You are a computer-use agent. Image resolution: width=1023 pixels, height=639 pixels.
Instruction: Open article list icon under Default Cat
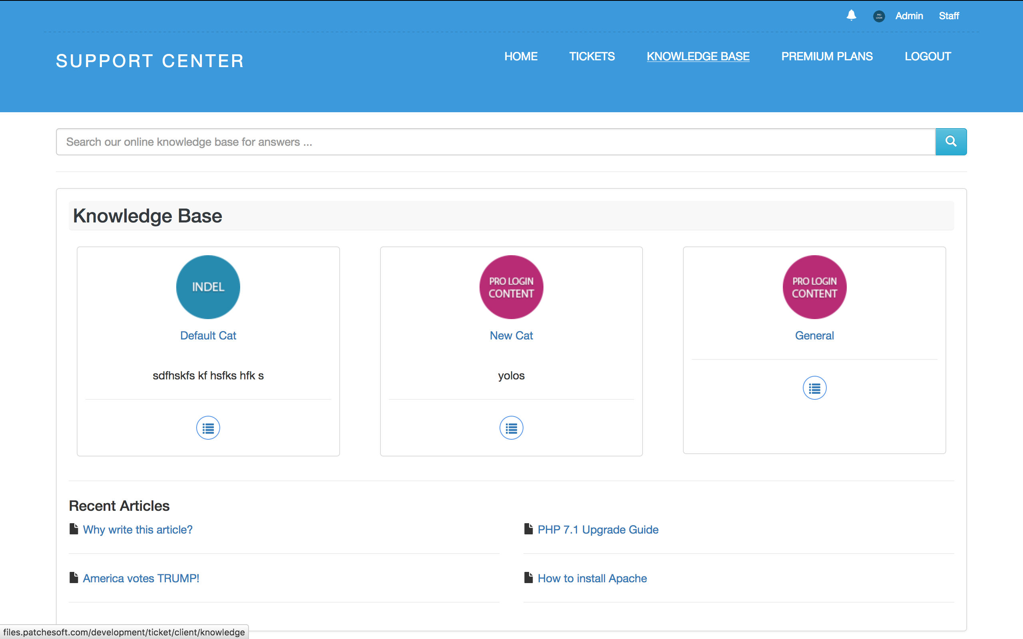(x=208, y=428)
